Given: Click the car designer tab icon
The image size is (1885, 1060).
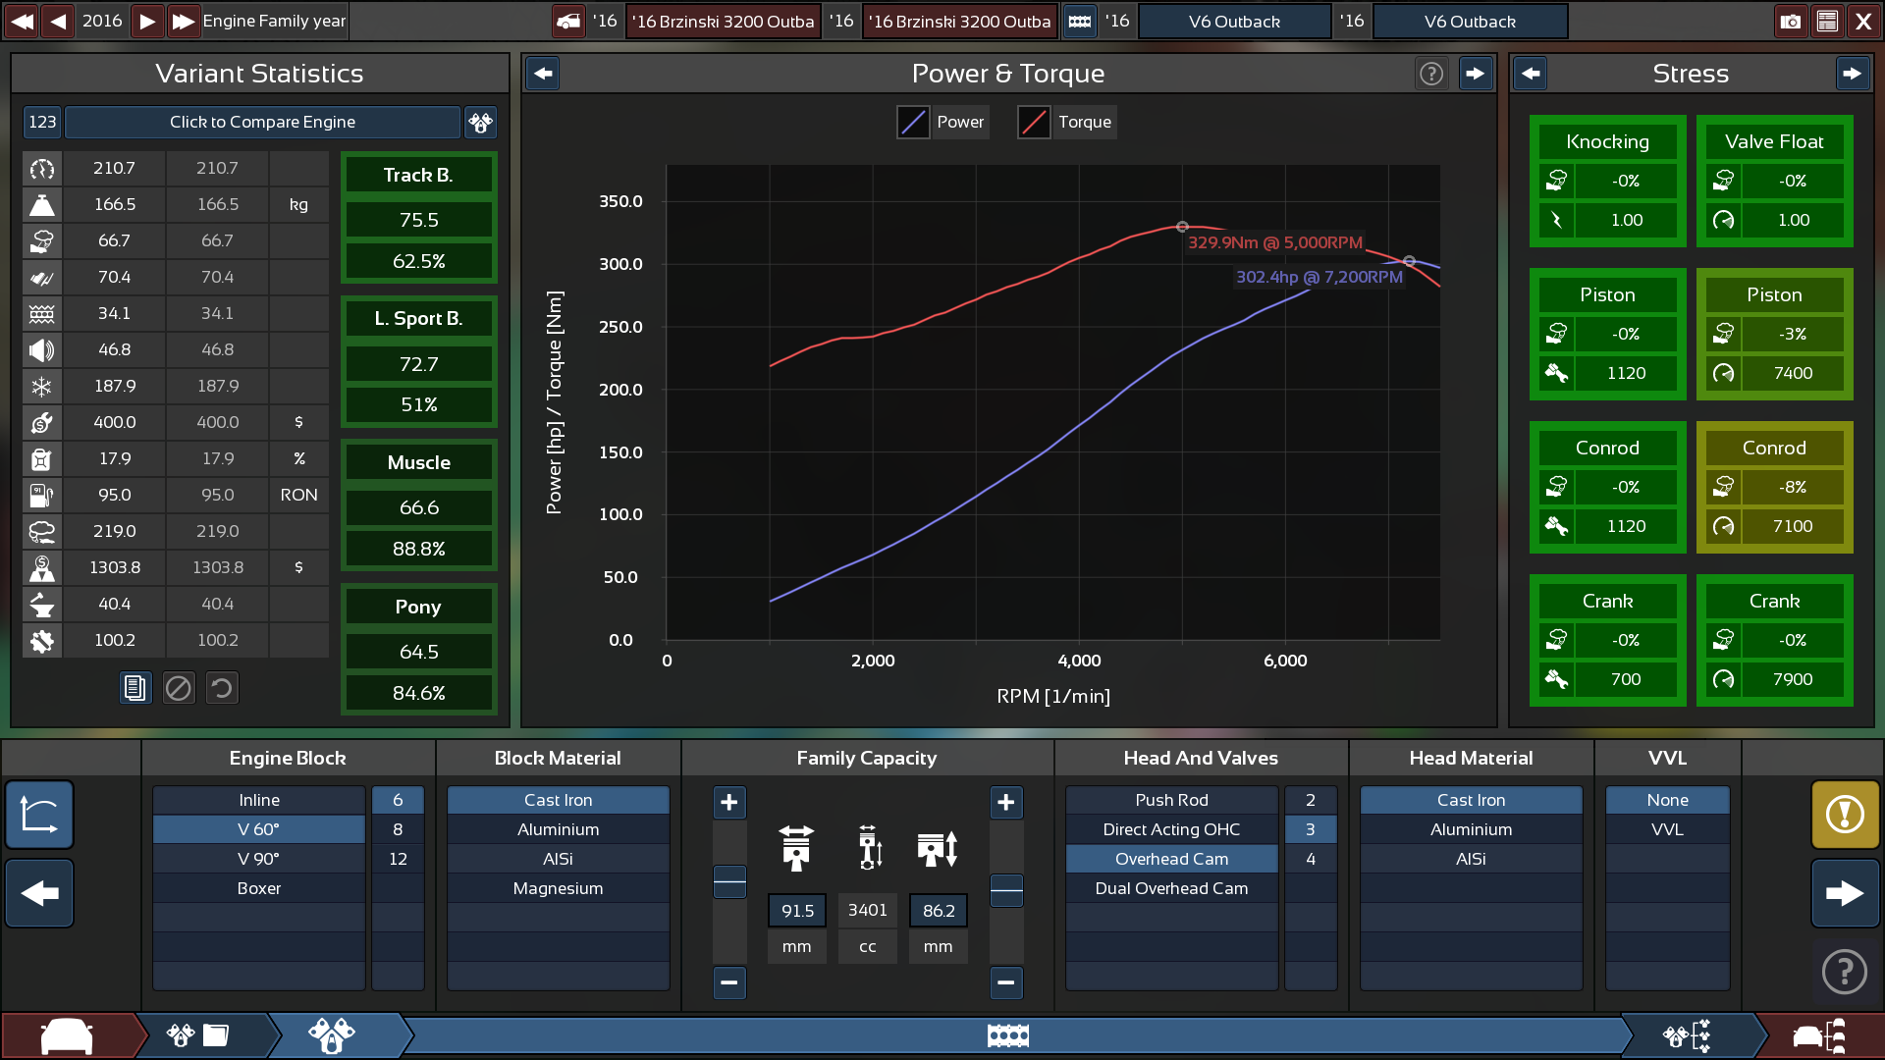Looking at the screenshot, I should click(x=67, y=1035).
